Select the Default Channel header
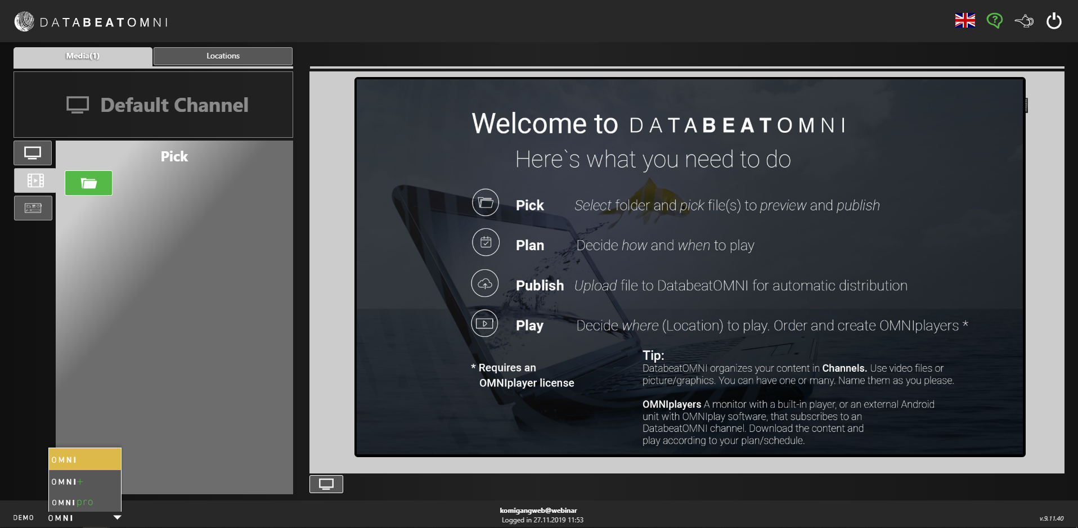The image size is (1078, 528). point(153,105)
